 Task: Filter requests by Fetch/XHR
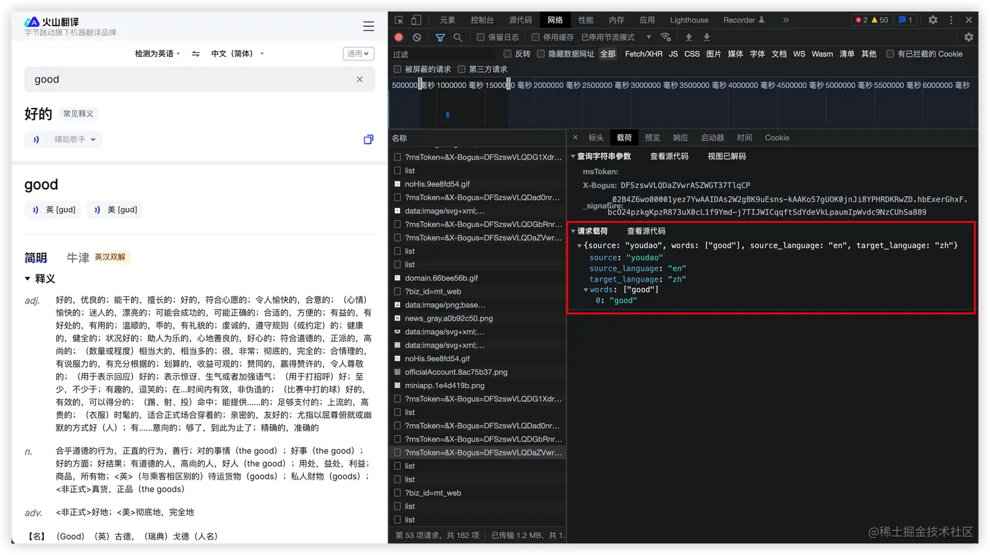tap(644, 54)
